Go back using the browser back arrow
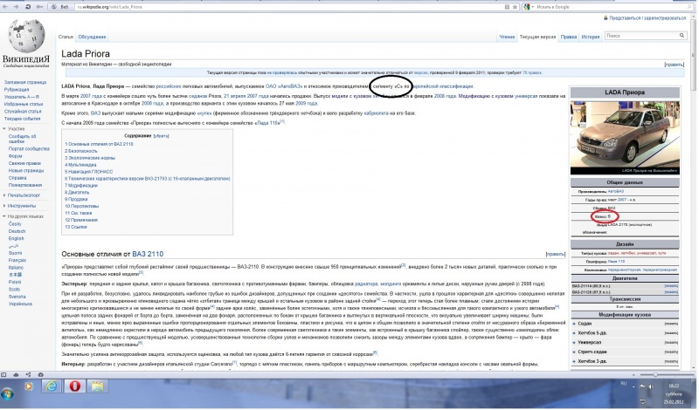699x410 pixels. [x=5, y=7]
